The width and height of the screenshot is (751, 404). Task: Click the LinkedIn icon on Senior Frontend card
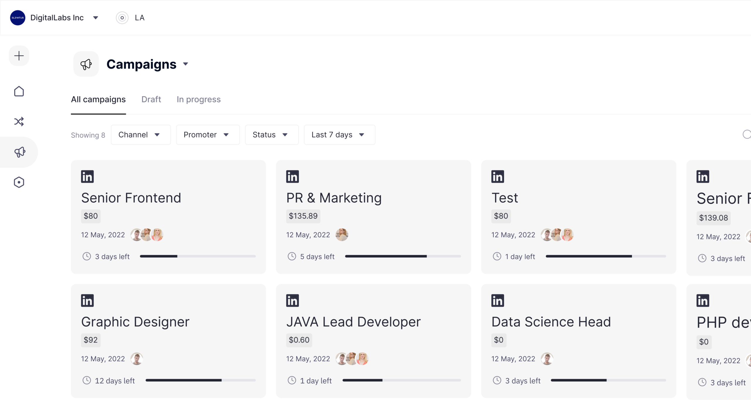click(x=88, y=177)
